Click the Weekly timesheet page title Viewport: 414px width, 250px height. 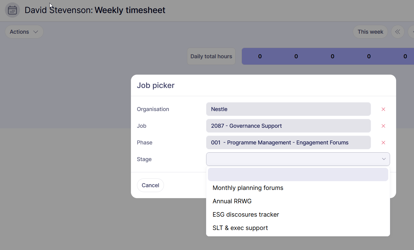click(130, 10)
